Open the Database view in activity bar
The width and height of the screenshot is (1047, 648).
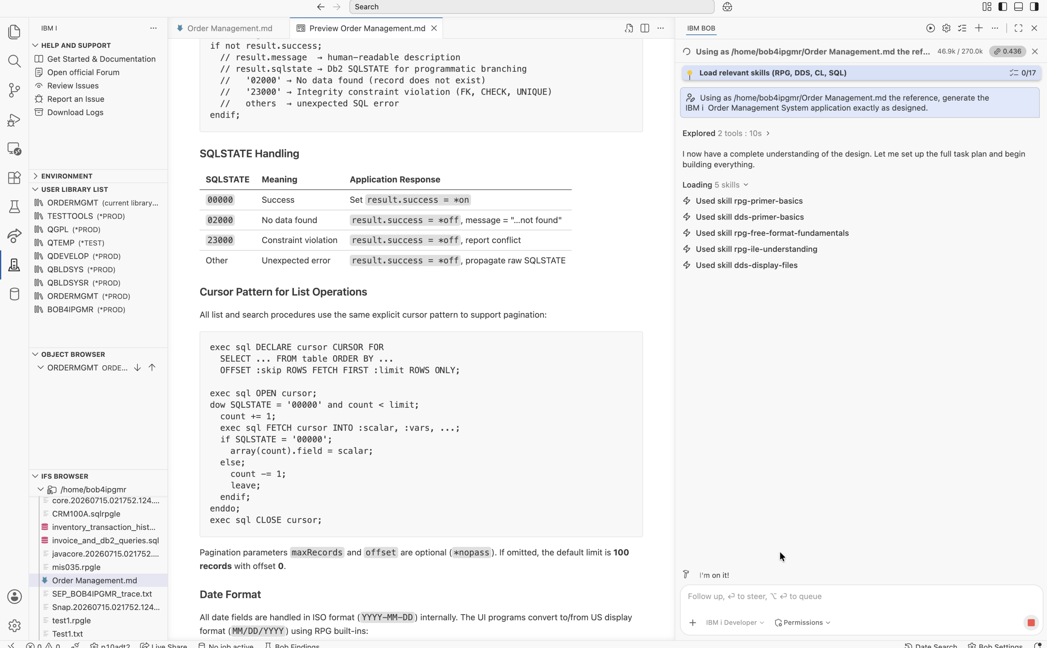pyautogui.click(x=14, y=294)
